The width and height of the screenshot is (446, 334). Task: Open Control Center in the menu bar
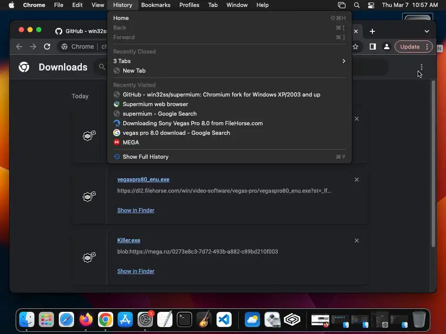[371, 5]
